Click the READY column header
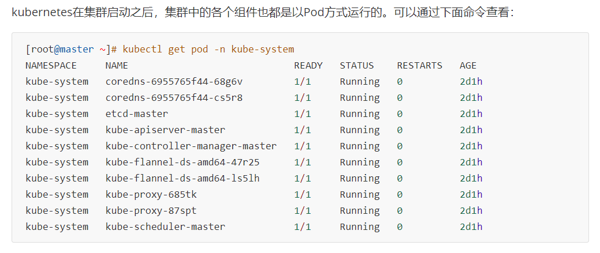 pos(308,66)
